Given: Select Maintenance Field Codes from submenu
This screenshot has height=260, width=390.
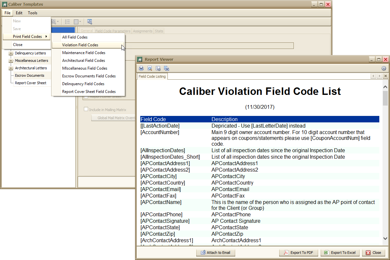Looking at the screenshot, I should [x=84, y=53].
